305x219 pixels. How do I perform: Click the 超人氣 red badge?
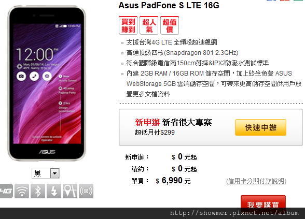tap(149, 25)
